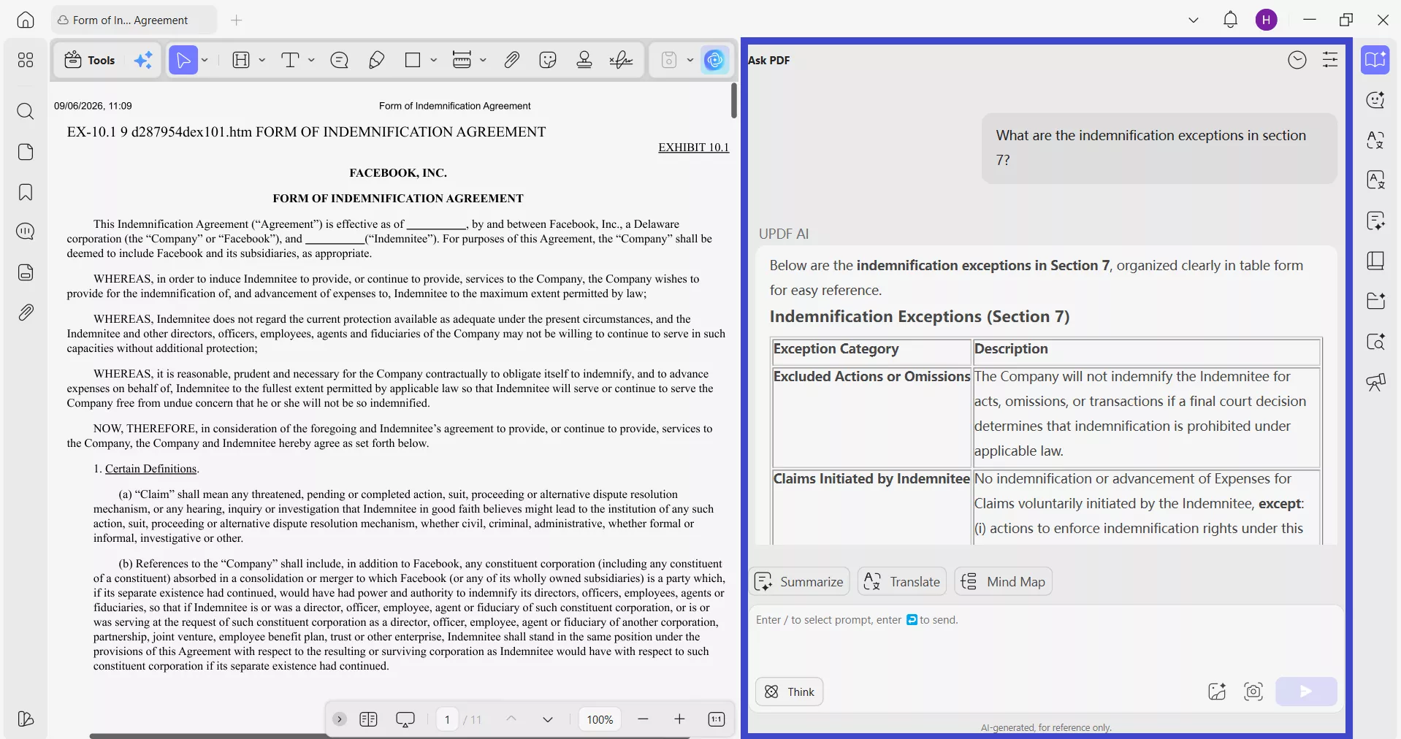Toggle the AI assistant panel button

(x=715, y=60)
